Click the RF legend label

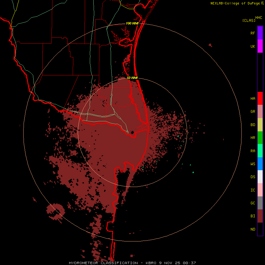coord(253,33)
